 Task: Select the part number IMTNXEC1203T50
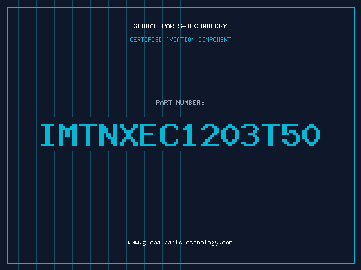[180, 135]
